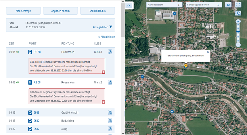Viewport: 247px width, 135px height.
Task: Activate the zoom-to-area magnifier tool
Action: (x=238, y=13)
